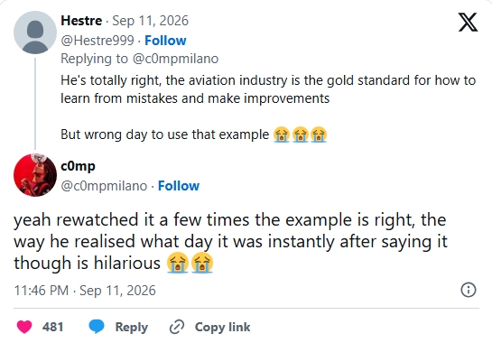The height and width of the screenshot is (343, 492).
Task: Click the Sep 11, 2026 date beside Hestre
Action: [x=150, y=21]
